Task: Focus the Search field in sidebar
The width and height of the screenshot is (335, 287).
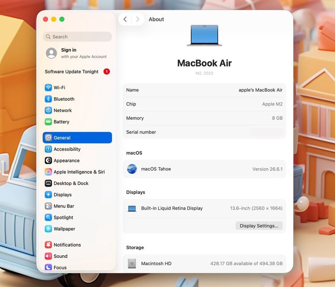Action: (x=77, y=37)
